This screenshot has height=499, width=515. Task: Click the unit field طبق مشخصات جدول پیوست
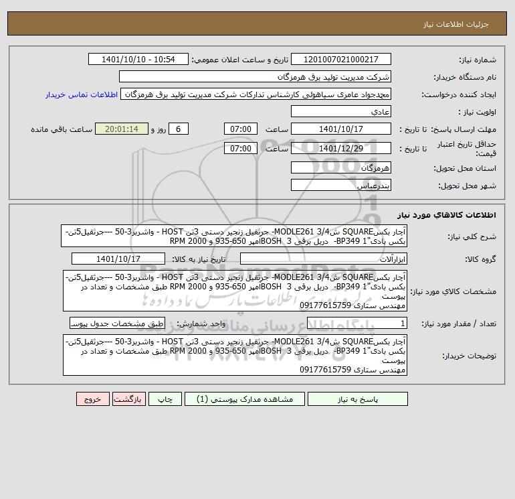point(117,324)
